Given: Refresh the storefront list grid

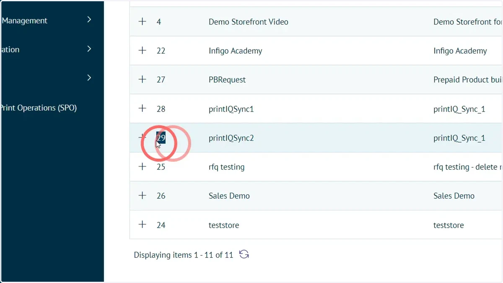Looking at the screenshot, I should pyautogui.click(x=244, y=254).
